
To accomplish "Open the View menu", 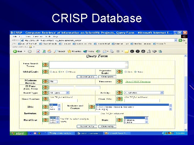I will [x=28, y=37].
